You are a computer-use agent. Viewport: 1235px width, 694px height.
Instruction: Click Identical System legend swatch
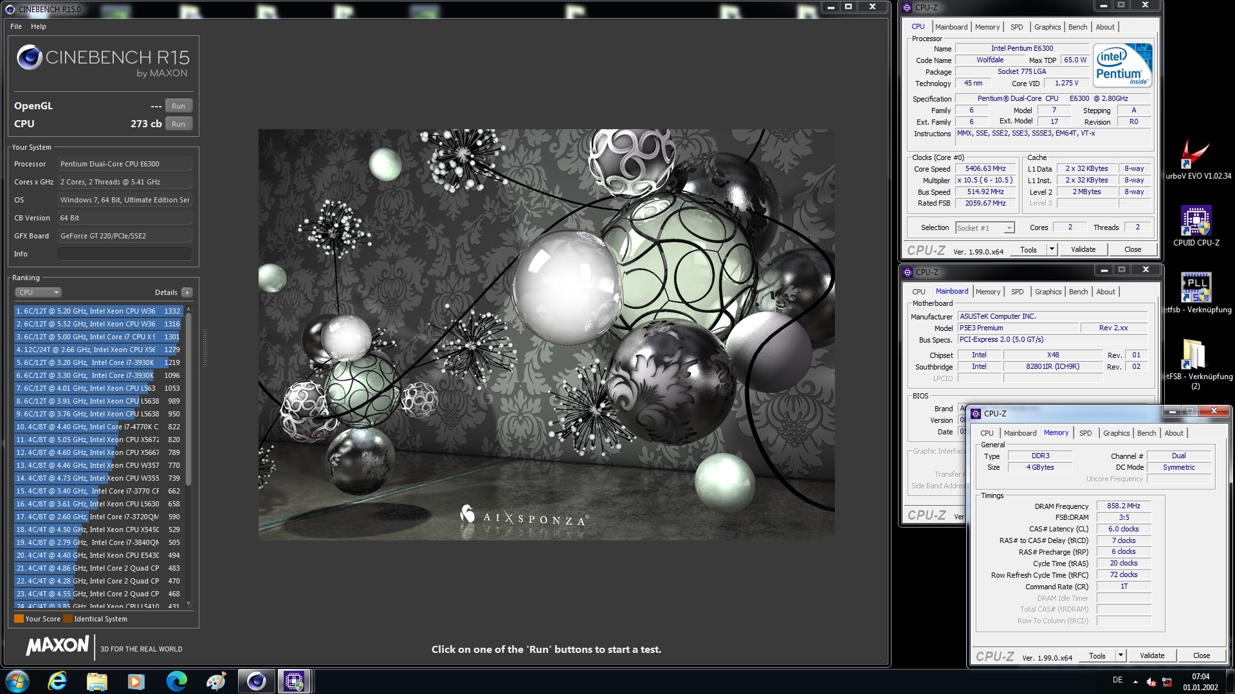point(68,619)
